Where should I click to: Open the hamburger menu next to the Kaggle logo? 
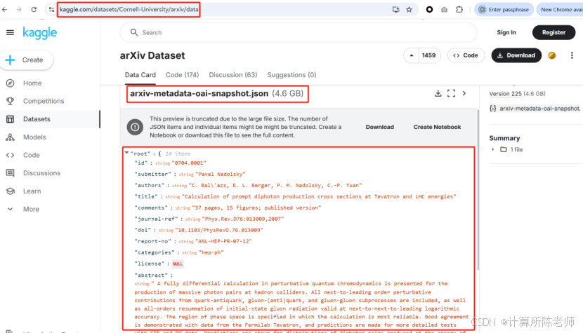point(10,33)
